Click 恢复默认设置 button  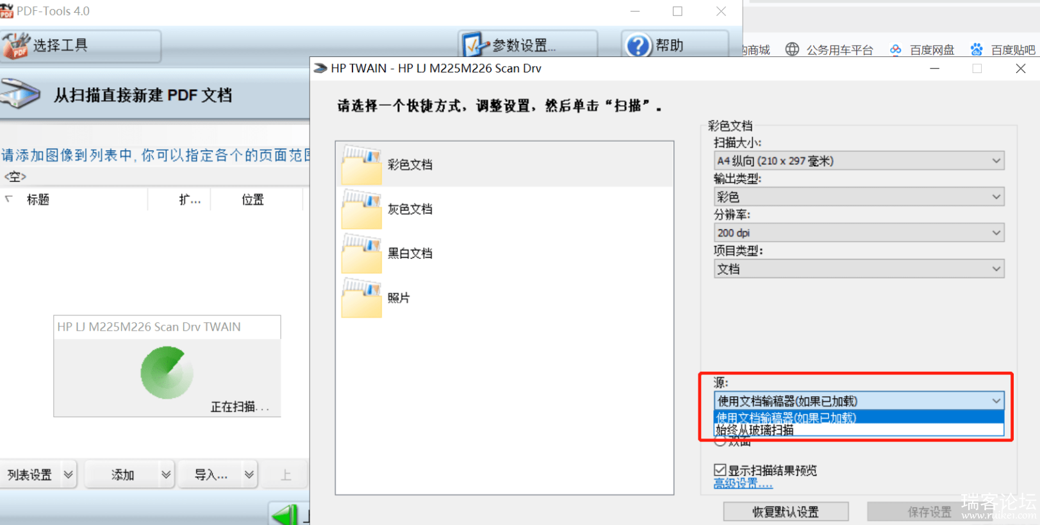786,512
